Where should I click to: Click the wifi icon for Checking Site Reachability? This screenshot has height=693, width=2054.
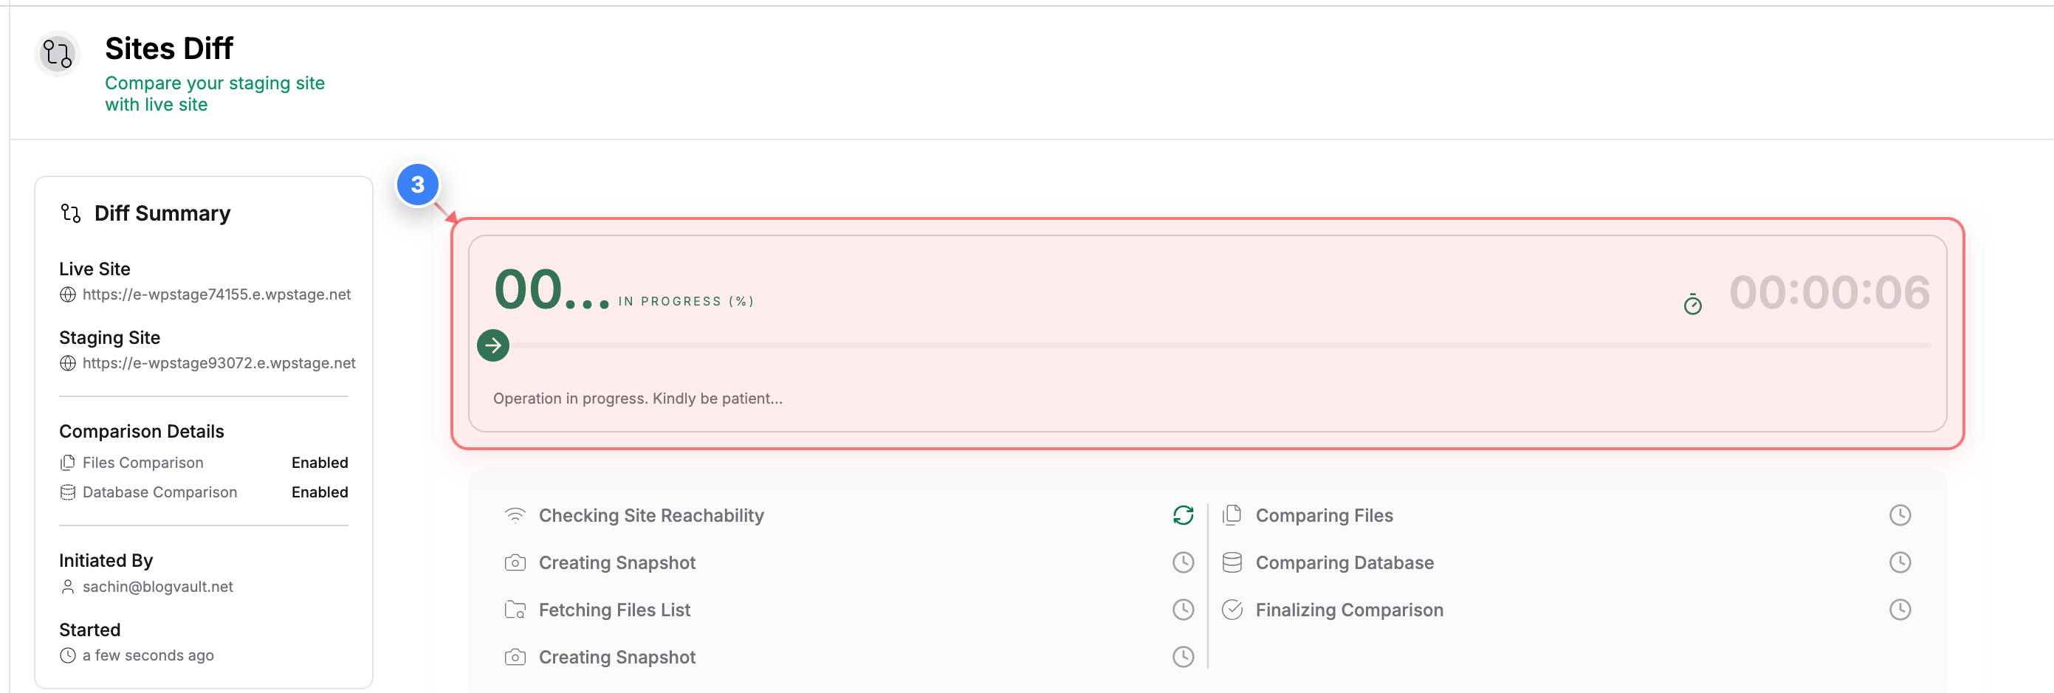515,515
